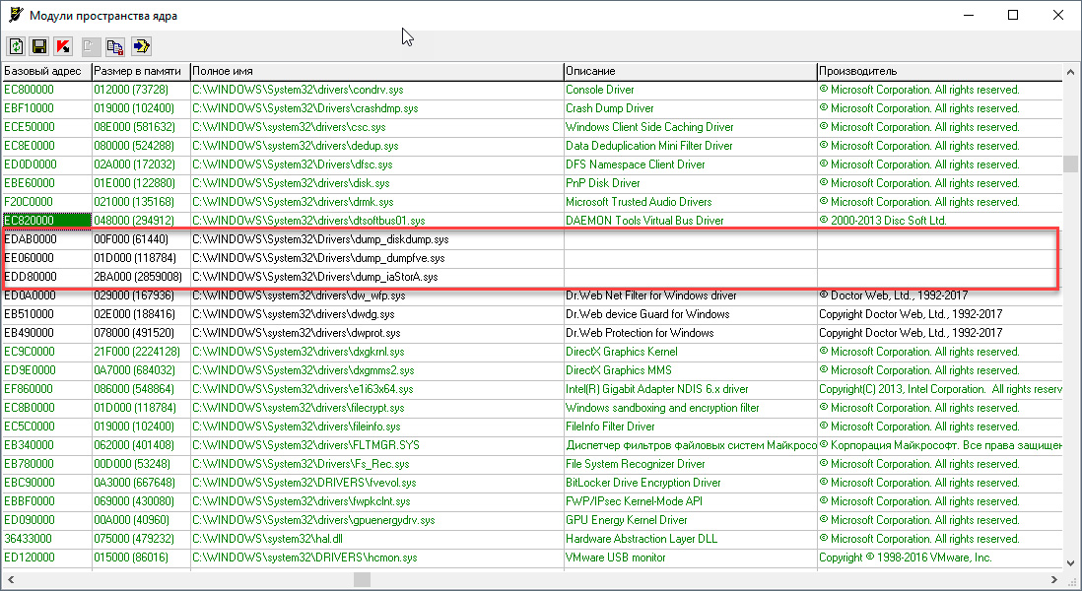The image size is (1082, 591).
Task: Click the vertical scrollbar thumb
Action: pyautogui.click(x=1070, y=164)
